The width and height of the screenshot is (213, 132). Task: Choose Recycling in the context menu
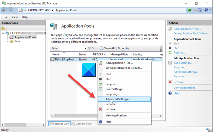pyautogui.click(x=124, y=94)
